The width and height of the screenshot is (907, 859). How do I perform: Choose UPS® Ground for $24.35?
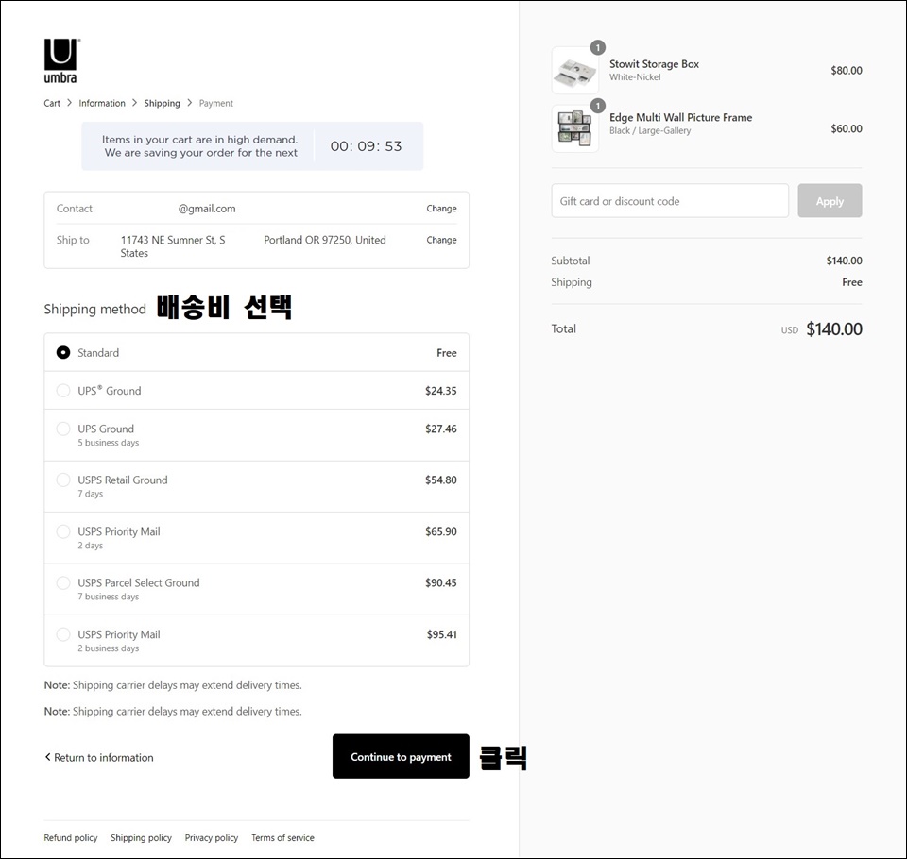point(63,391)
